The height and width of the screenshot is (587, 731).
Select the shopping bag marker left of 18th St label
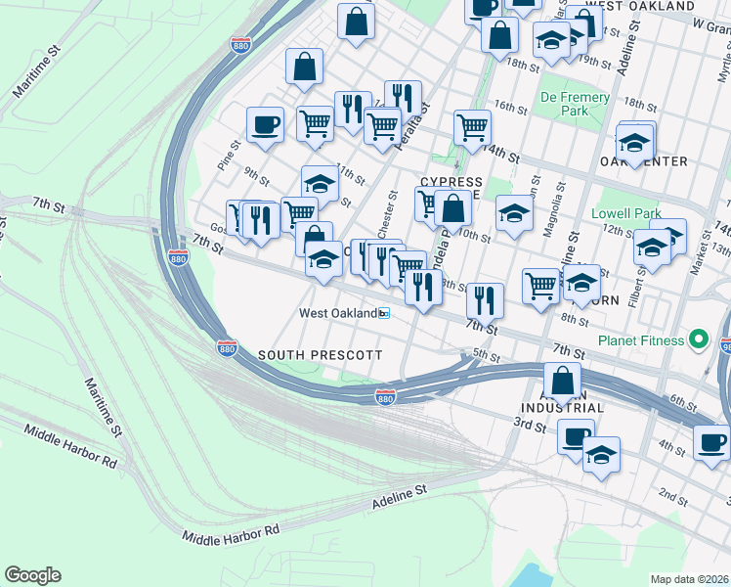pos(499,38)
